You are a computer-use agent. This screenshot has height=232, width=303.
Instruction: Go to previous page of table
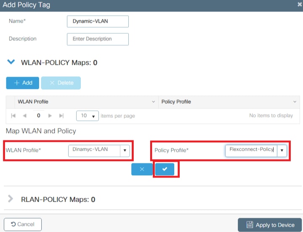click(24, 116)
